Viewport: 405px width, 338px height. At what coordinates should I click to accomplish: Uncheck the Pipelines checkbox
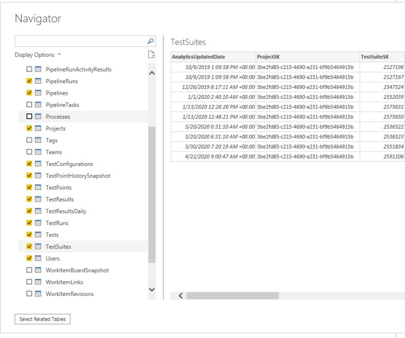point(29,93)
